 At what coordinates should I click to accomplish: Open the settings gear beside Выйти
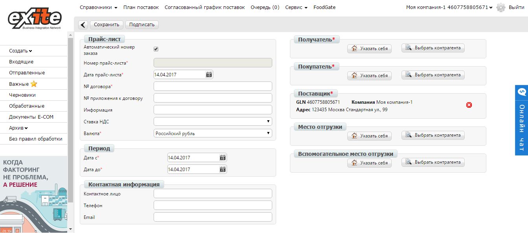click(x=500, y=7)
